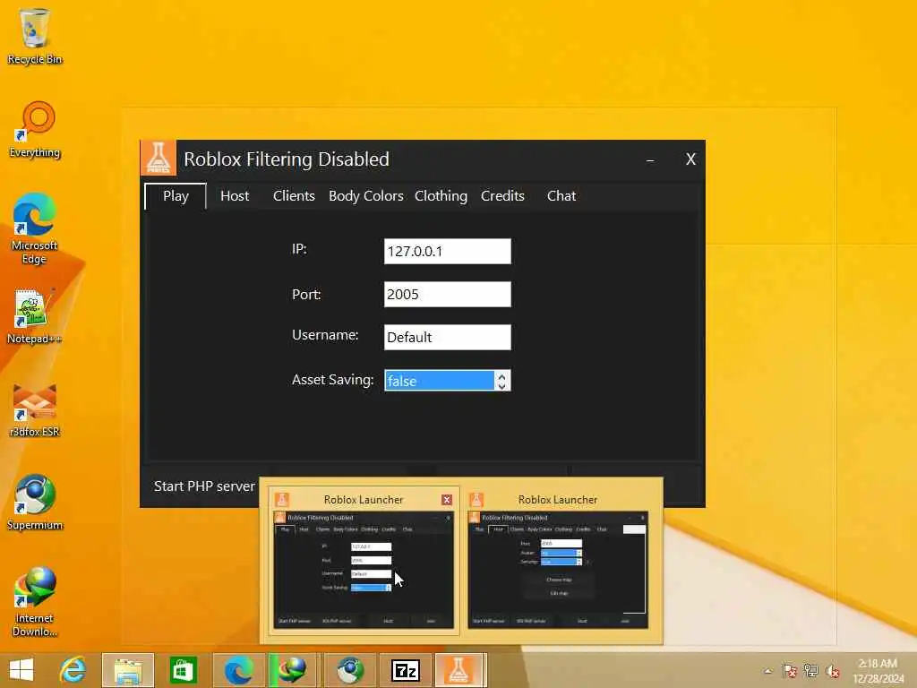Click the Port input field
Viewport: 917px width, 688px height.
pos(448,294)
